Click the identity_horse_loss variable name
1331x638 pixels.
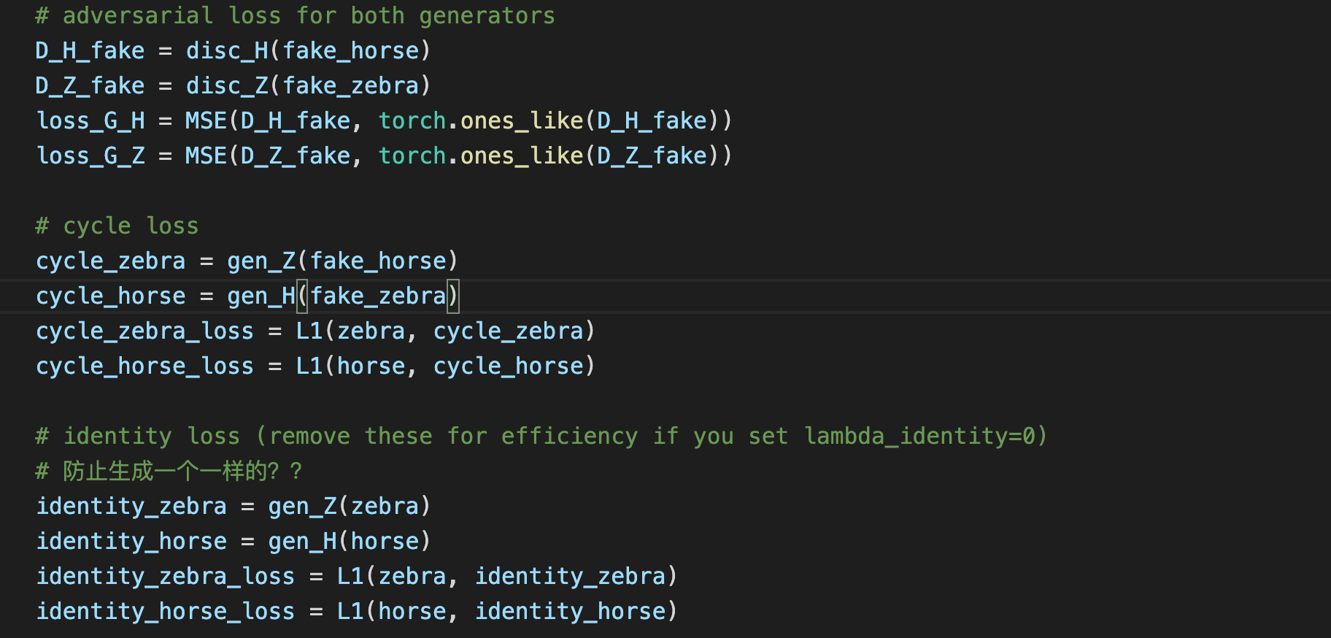[166, 611]
